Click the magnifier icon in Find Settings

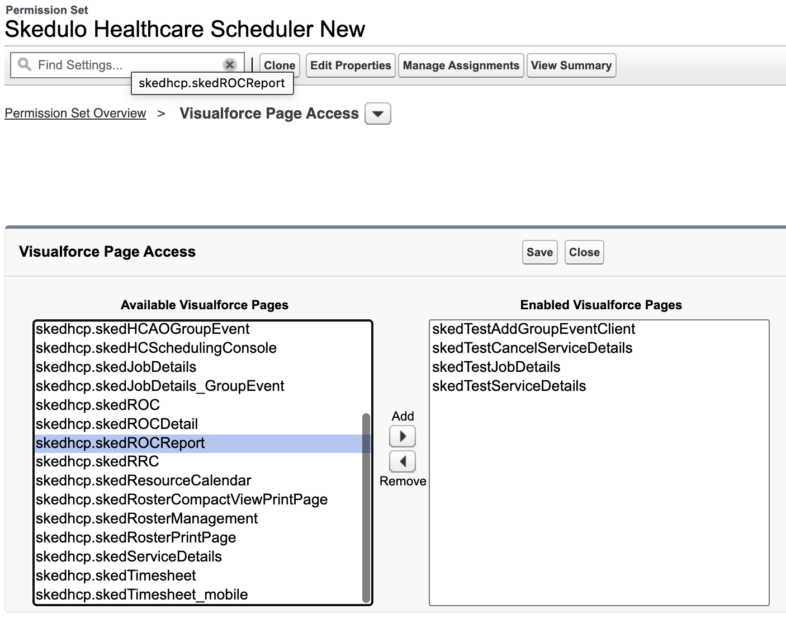click(x=25, y=64)
